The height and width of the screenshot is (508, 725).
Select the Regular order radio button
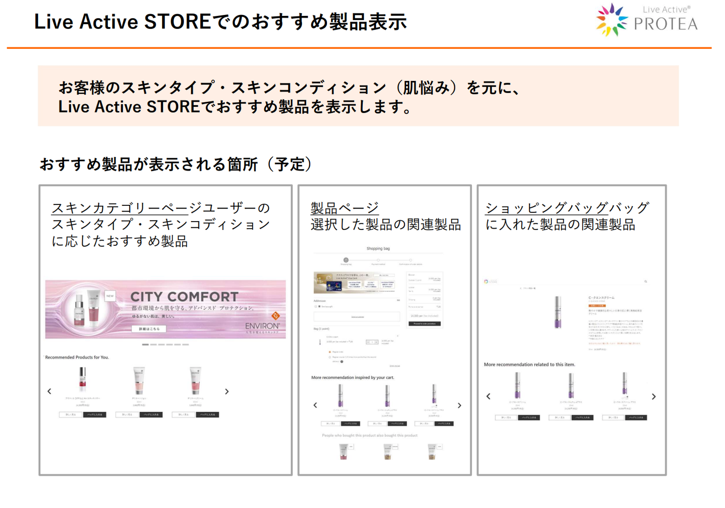[x=330, y=352]
